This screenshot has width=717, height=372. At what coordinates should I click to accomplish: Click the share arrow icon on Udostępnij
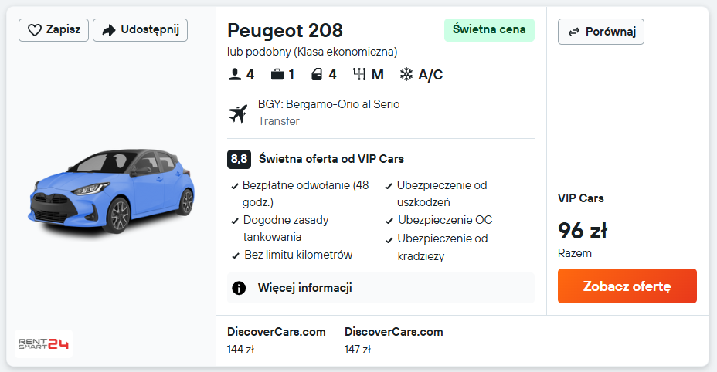(109, 30)
